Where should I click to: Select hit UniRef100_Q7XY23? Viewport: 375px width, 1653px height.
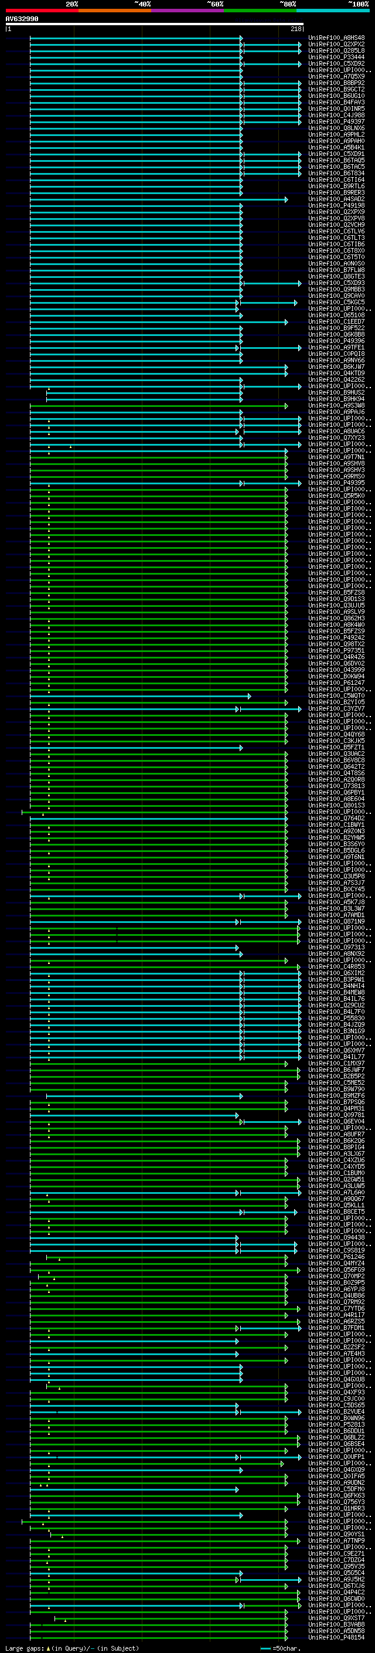click(336, 437)
